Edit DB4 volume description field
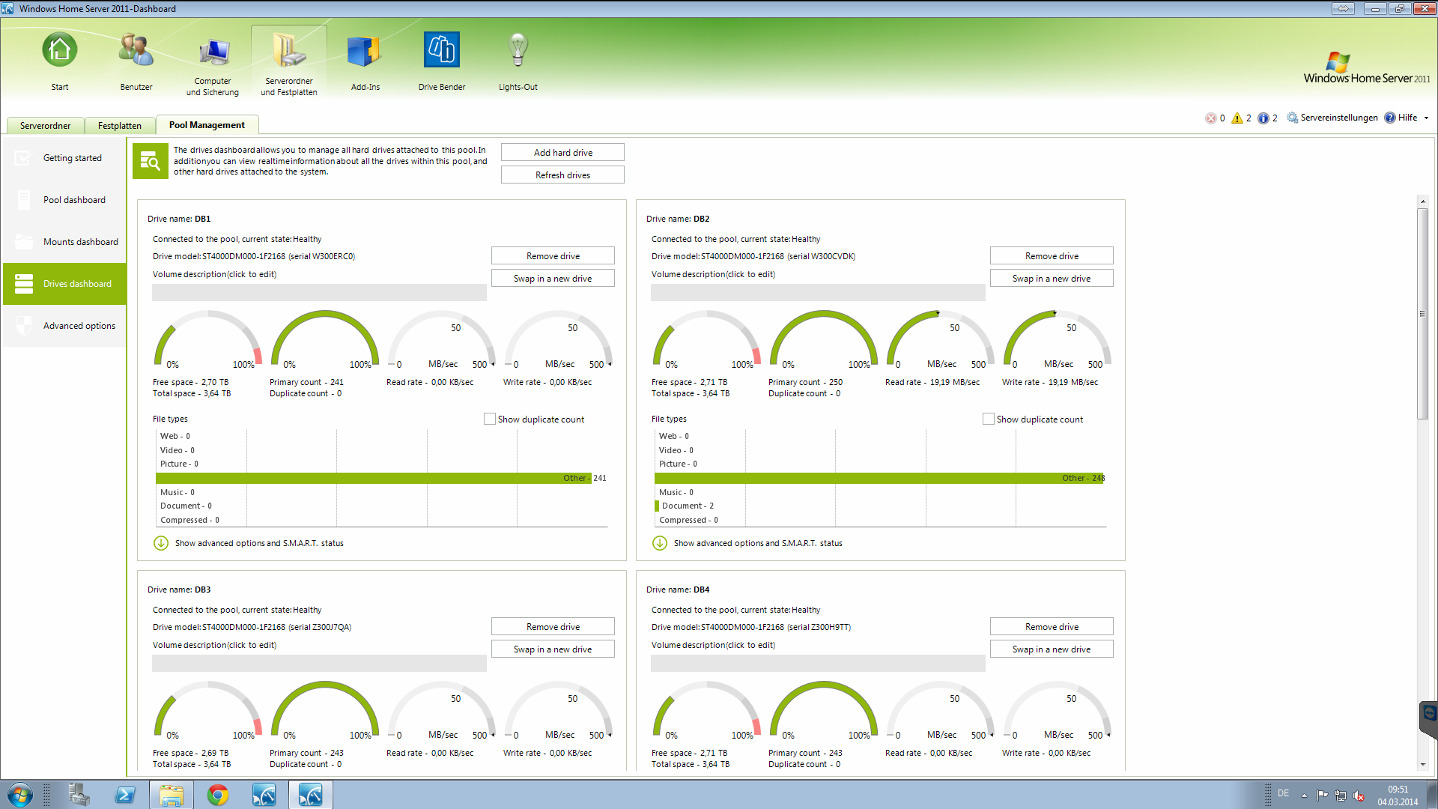This screenshot has height=809, width=1438. (818, 663)
